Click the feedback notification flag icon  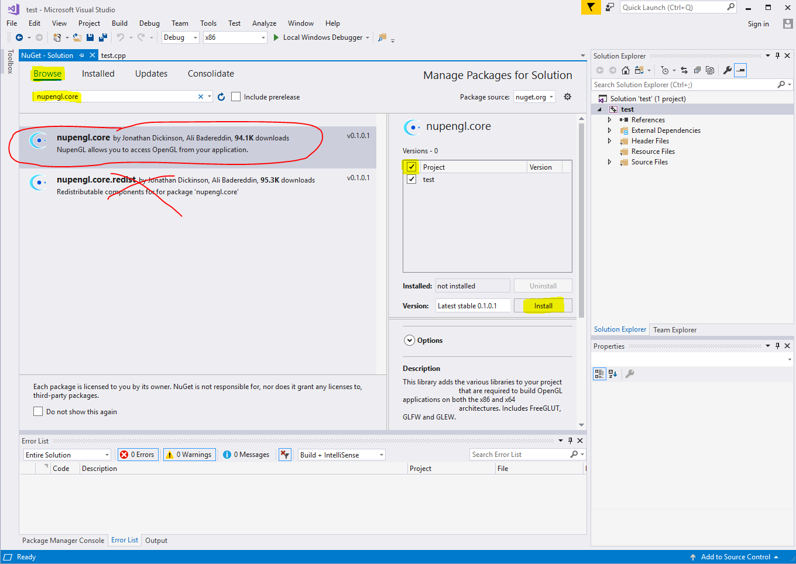591,8
